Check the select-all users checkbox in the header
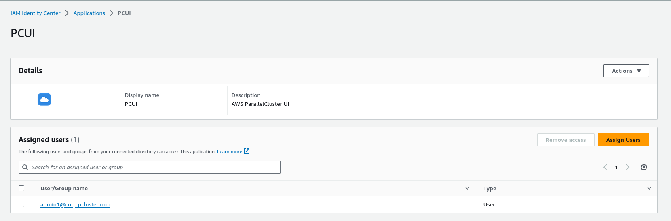The width and height of the screenshot is (671, 221). click(x=21, y=188)
